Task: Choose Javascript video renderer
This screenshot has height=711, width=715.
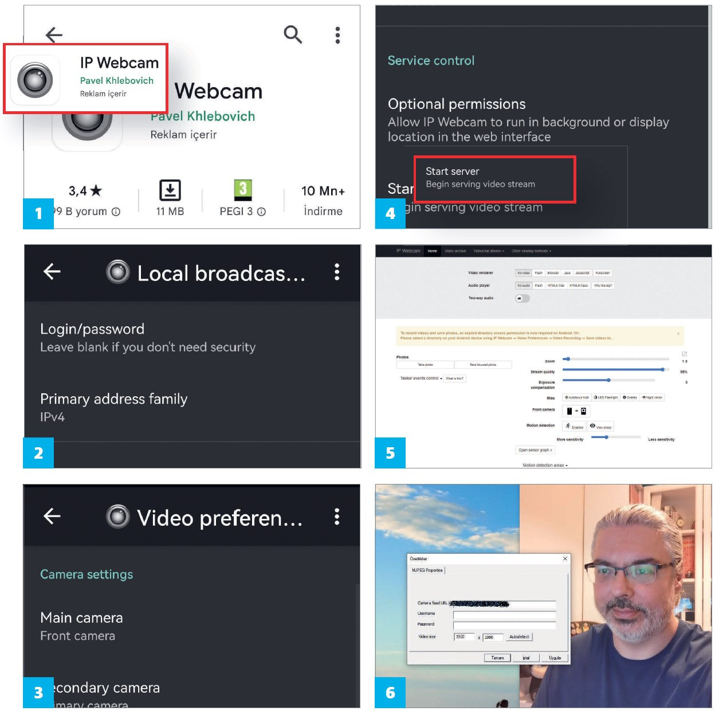Action: click(583, 273)
